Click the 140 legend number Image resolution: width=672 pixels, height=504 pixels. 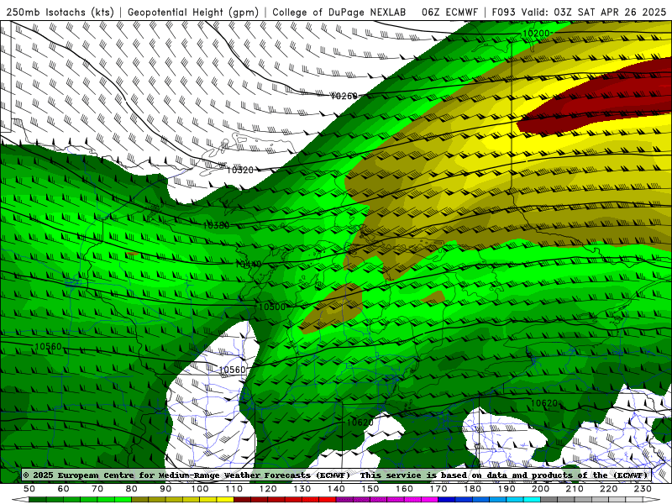(336, 489)
